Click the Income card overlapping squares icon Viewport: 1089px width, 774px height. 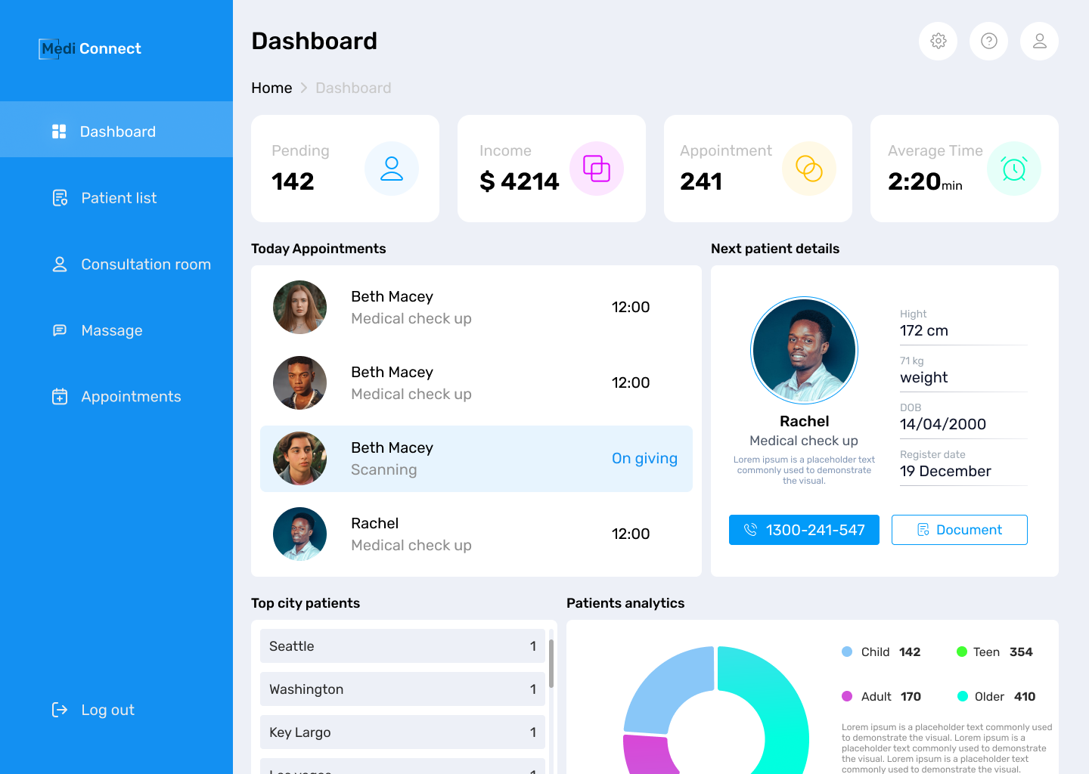point(597,169)
